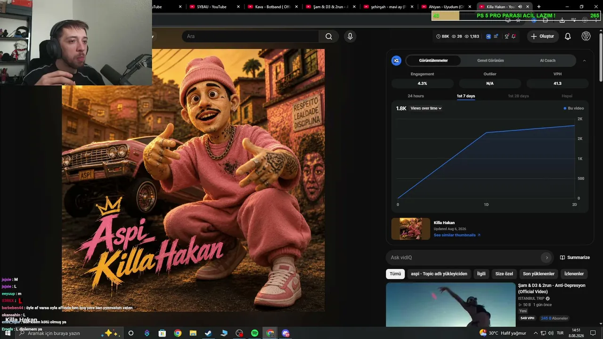Launch Google Chrome from the taskbar

[x=178, y=333]
